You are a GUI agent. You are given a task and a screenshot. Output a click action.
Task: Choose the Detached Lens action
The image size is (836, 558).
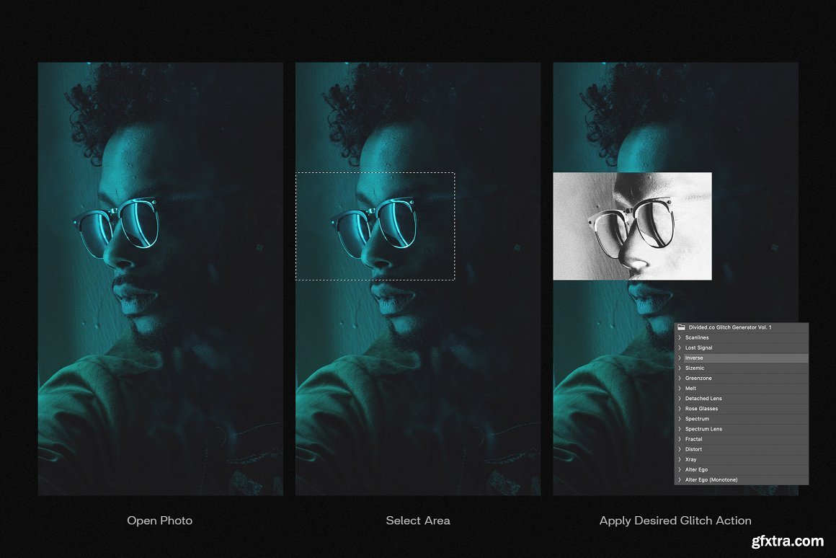click(x=703, y=399)
